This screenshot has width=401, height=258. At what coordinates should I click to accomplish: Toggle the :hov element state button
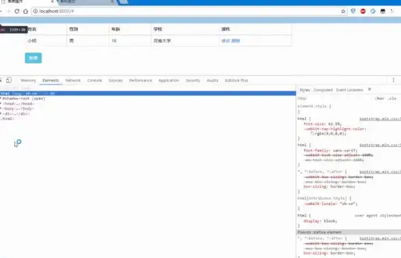[380, 98]
